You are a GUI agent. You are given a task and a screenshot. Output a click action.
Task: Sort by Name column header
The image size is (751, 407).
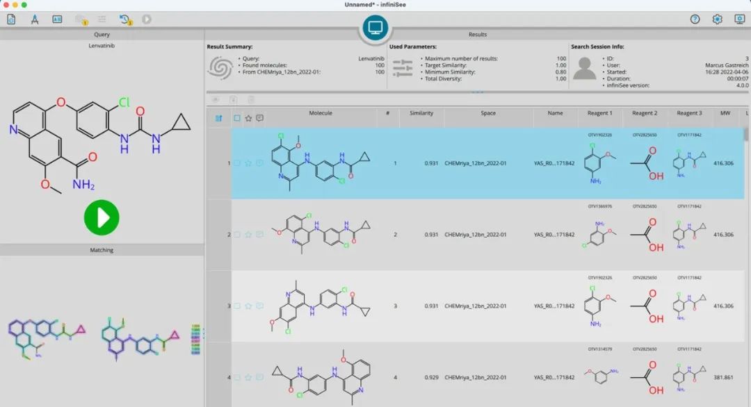555,113
